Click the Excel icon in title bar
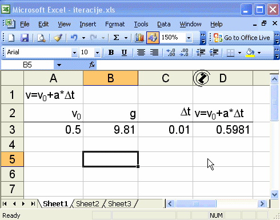 click(6, 9)
